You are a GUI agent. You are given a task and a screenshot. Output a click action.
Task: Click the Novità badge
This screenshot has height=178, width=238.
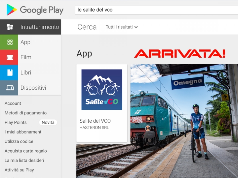pos(48,122)
